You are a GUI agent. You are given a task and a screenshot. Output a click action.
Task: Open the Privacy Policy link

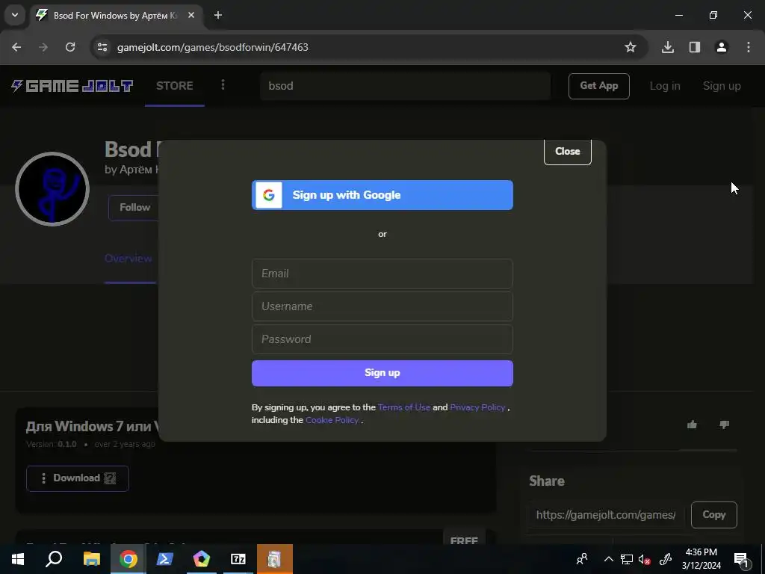click(x=477, y=407)
